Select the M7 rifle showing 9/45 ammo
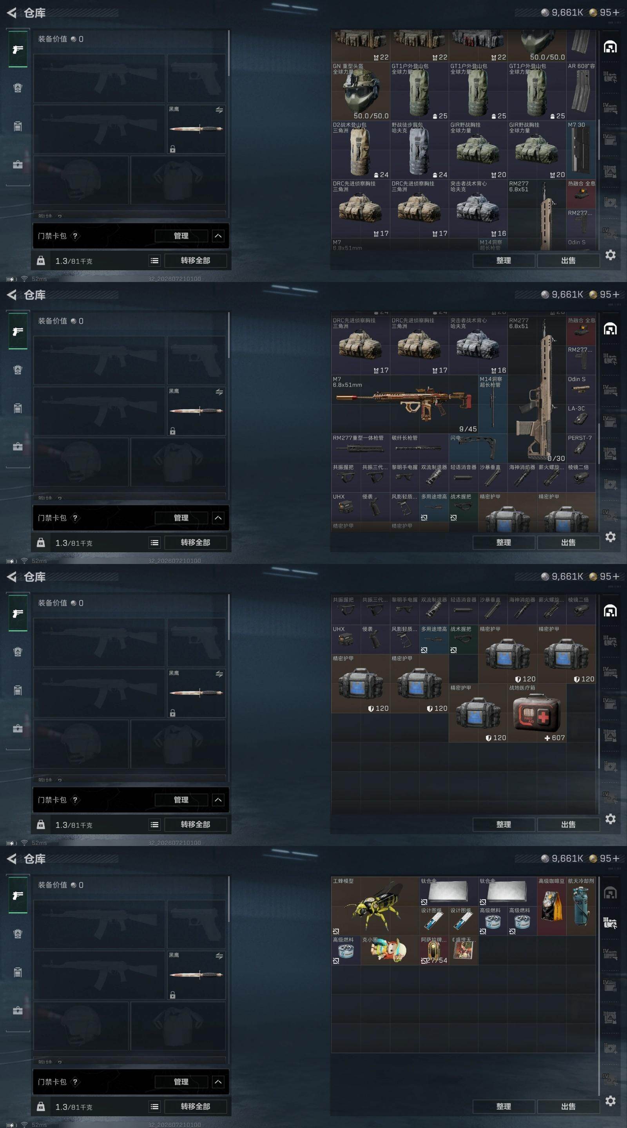 pyautogui.click(x=404, y=404)
